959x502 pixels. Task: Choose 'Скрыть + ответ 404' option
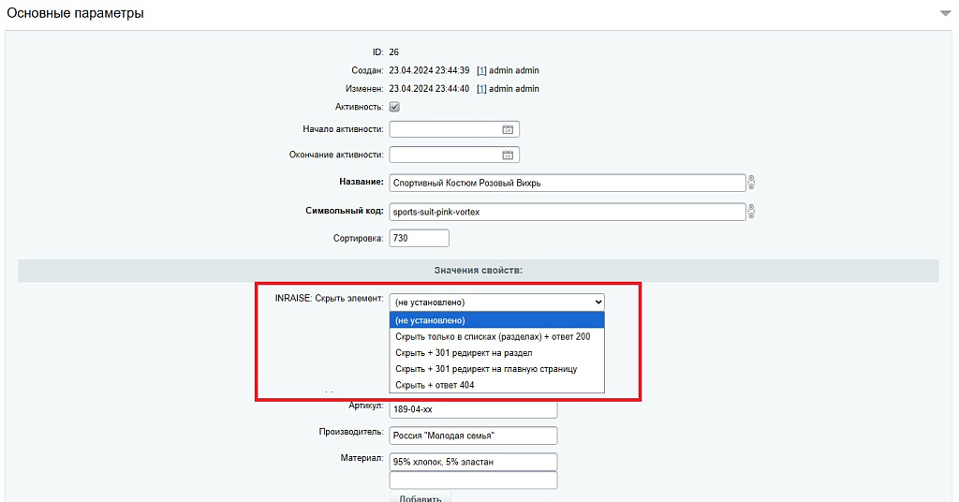pyautogui.click(x=496, y=385)
